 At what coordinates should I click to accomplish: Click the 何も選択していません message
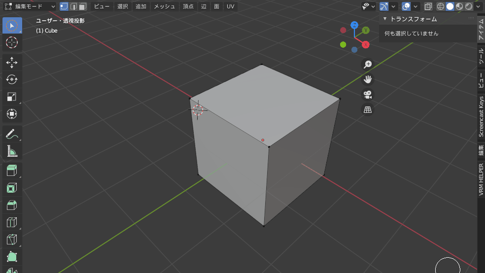coord(412,34)
